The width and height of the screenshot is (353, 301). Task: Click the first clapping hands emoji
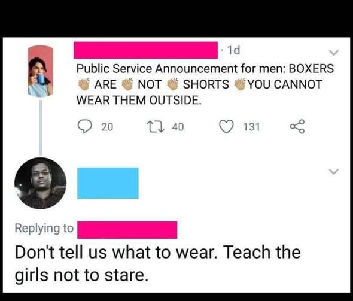(84, 84)
